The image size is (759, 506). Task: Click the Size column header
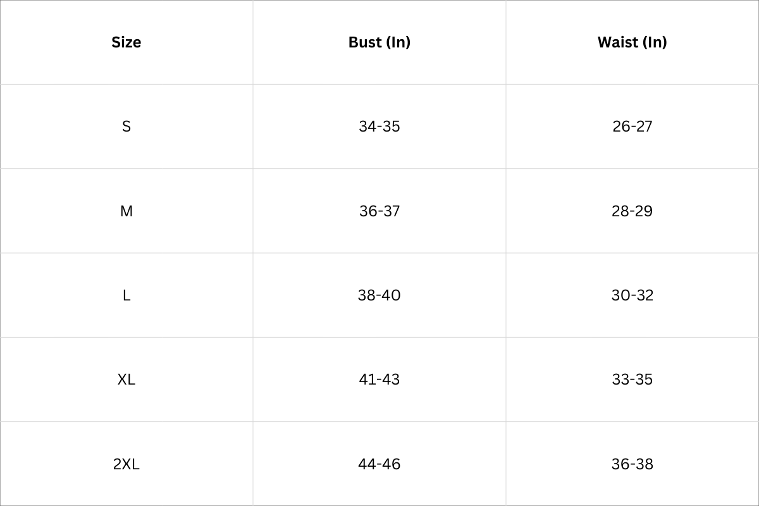click(126, 42)
